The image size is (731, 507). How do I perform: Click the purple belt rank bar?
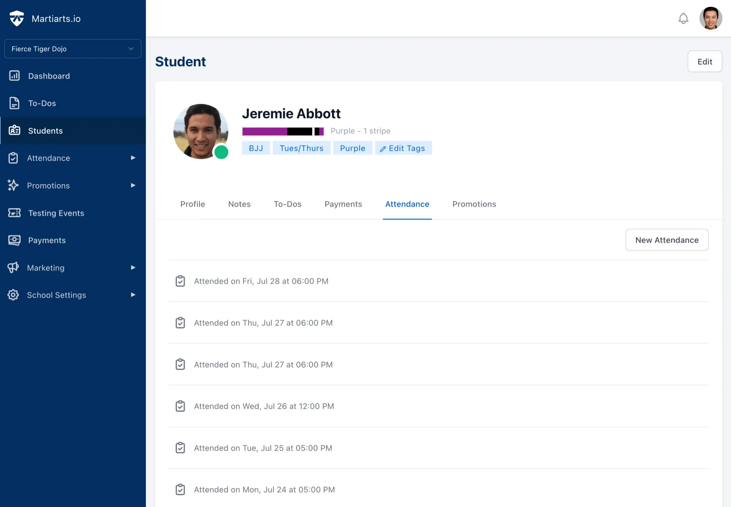coord(283,131)
